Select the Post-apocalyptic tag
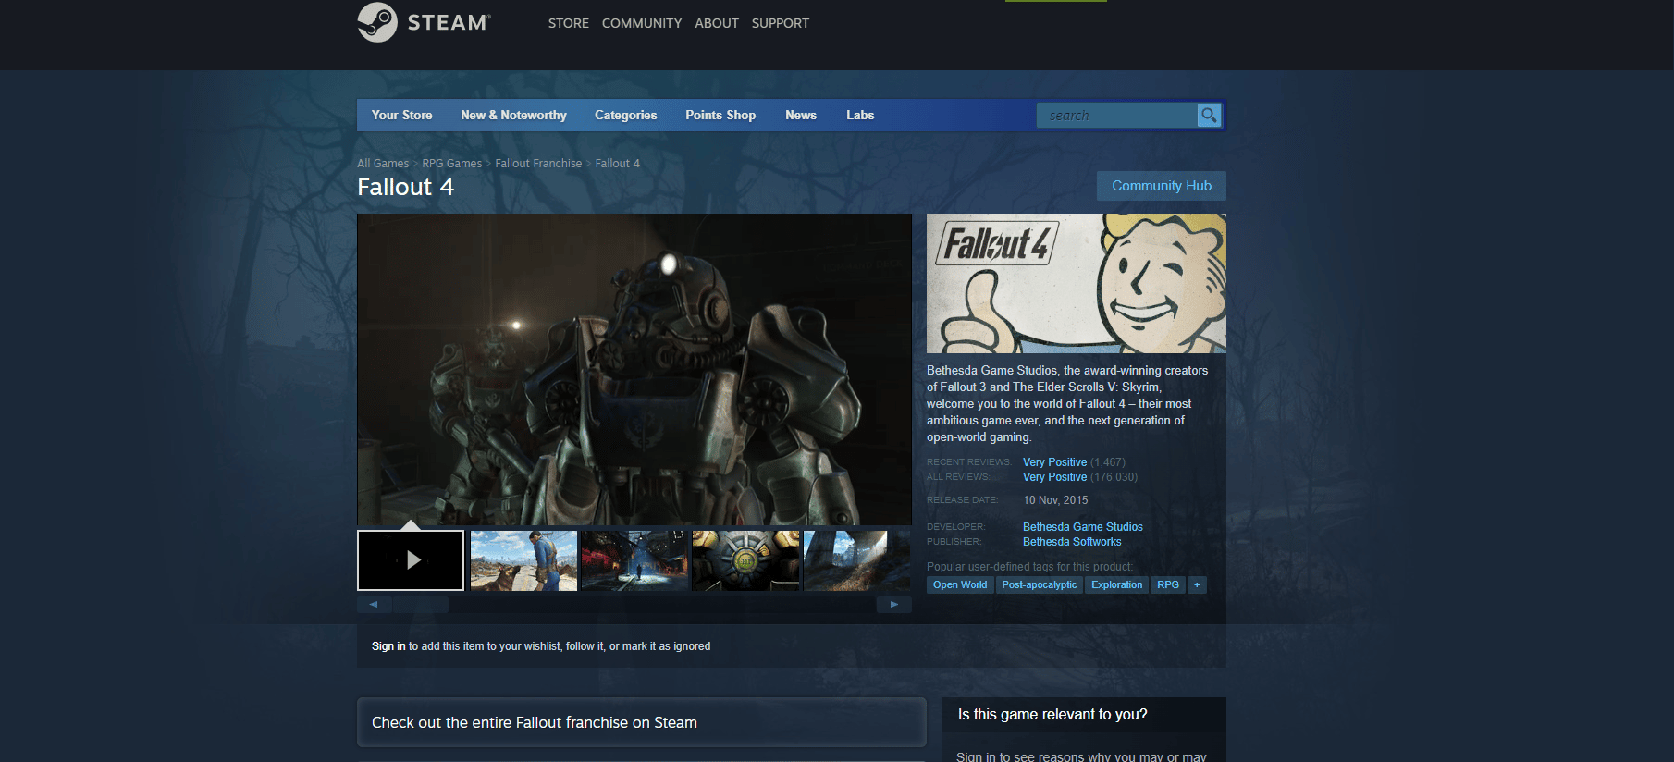The height and width of the screenshot is (762, 1674). (x=1040, y=584)
